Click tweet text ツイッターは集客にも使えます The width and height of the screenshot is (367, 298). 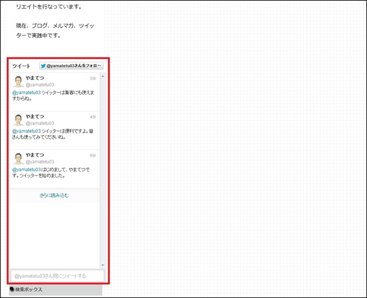click(x=53, y=95)
